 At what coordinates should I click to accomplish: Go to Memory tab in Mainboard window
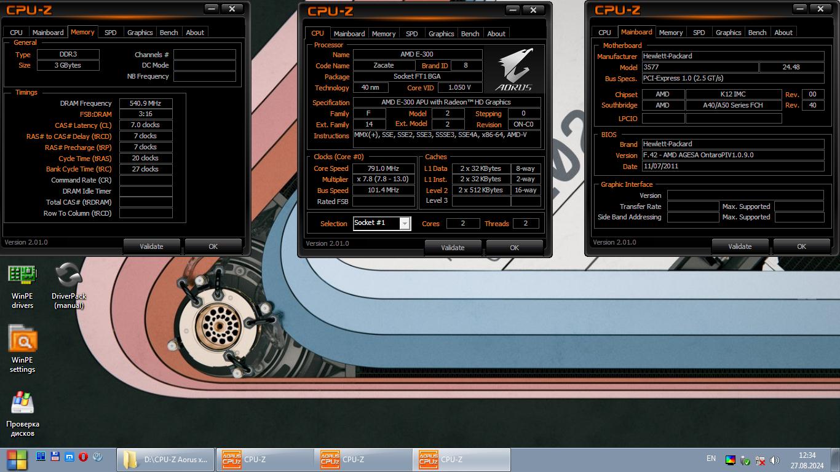click(671, 33)
